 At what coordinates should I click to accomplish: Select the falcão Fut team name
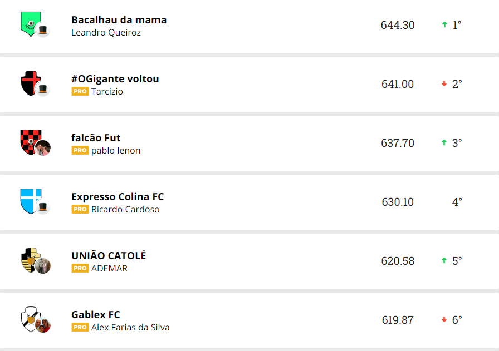tap(96, 138)
